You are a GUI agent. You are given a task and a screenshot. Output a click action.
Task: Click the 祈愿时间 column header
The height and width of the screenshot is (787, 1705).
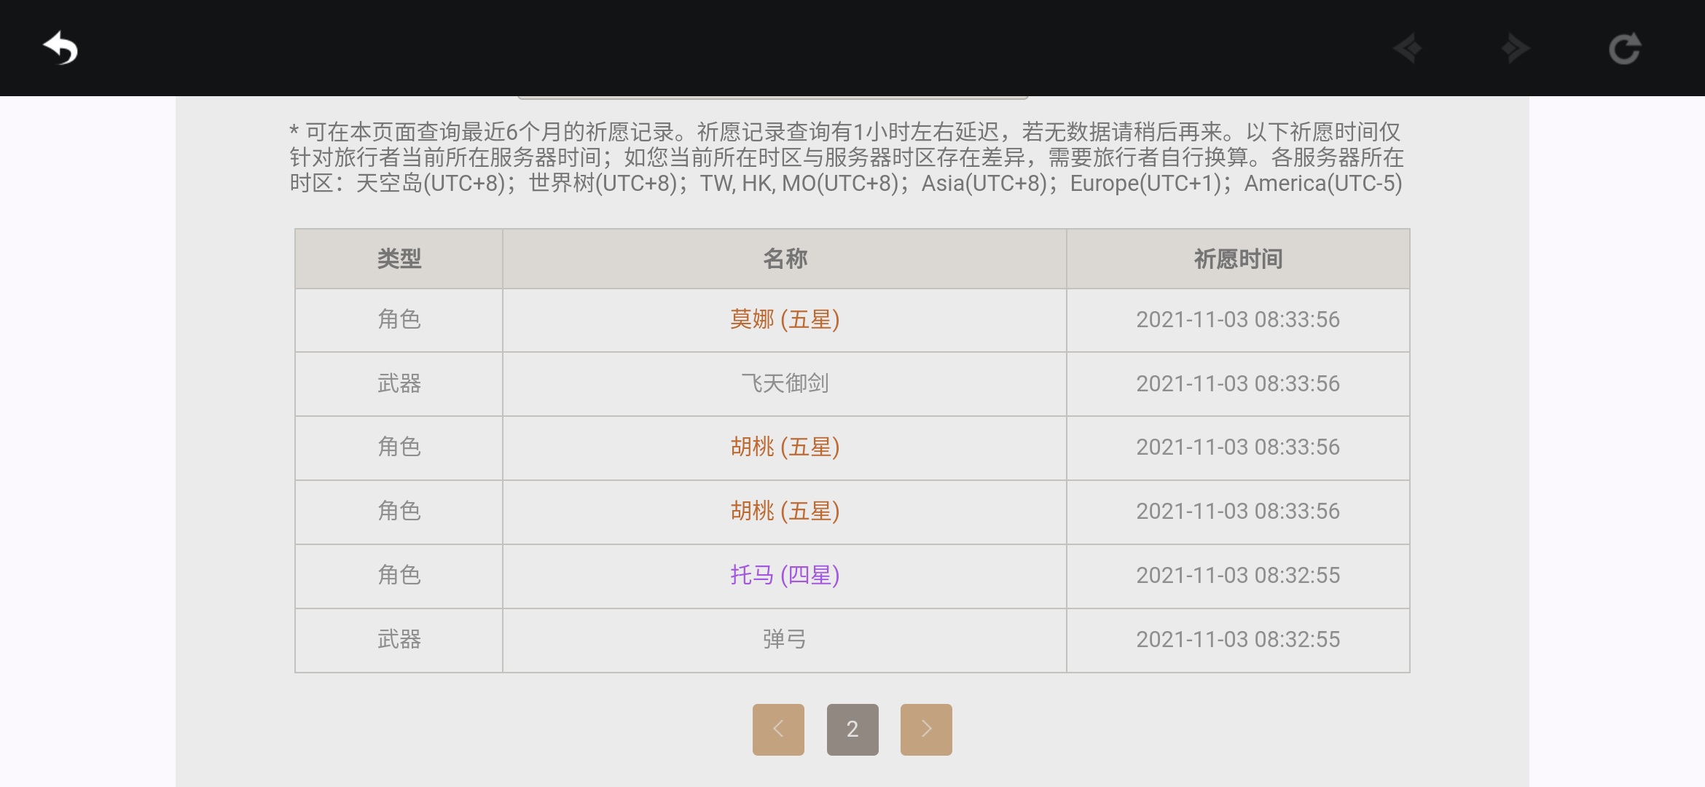pos(1238,259)
